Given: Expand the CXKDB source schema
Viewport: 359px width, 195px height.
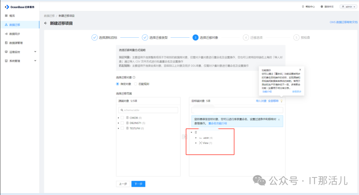Looking at the screenshot, I should 118,118.
